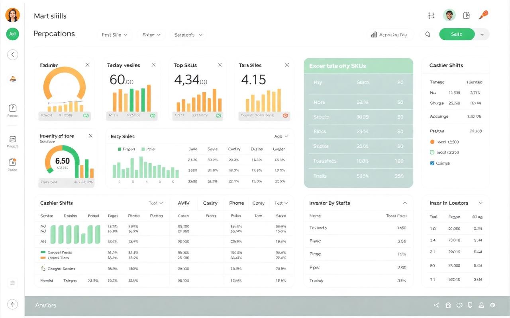Click the icon beside Chegtel Secies row
The width and height of the screenshot is (510, 318).
pyautogui.click(x=43, y=269)
